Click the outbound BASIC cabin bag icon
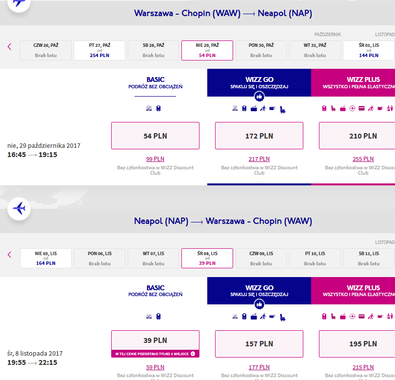The image size is (395, 380). [x=158, y=108]
